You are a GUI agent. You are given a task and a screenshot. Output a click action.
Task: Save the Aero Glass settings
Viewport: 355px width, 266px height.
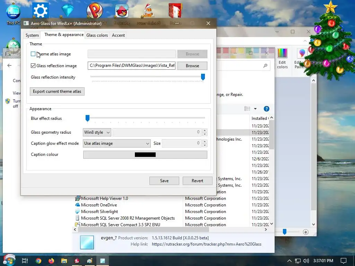(164, 181)
